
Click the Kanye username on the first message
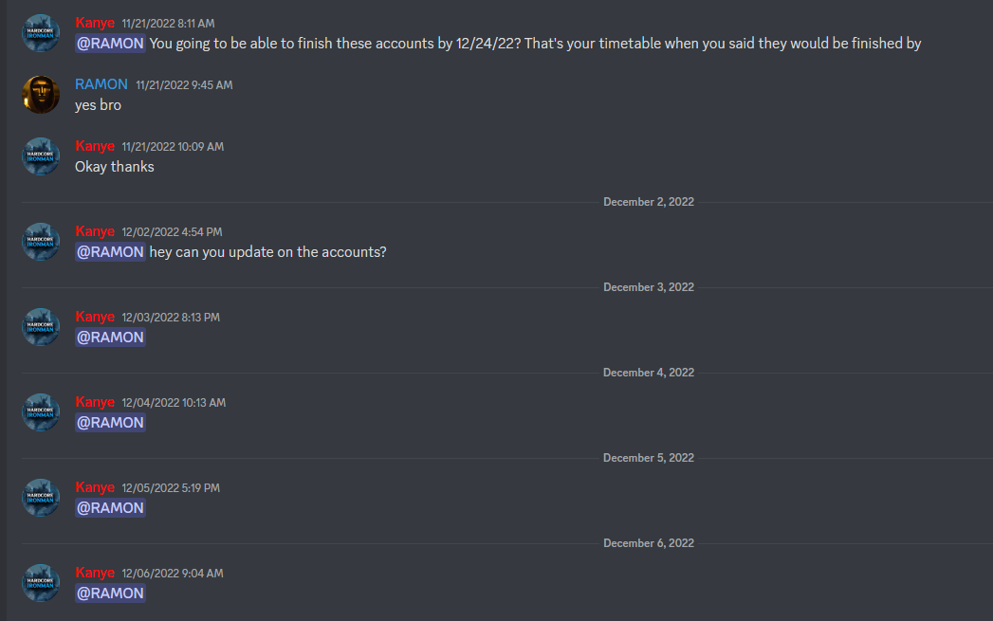point(95,23)
